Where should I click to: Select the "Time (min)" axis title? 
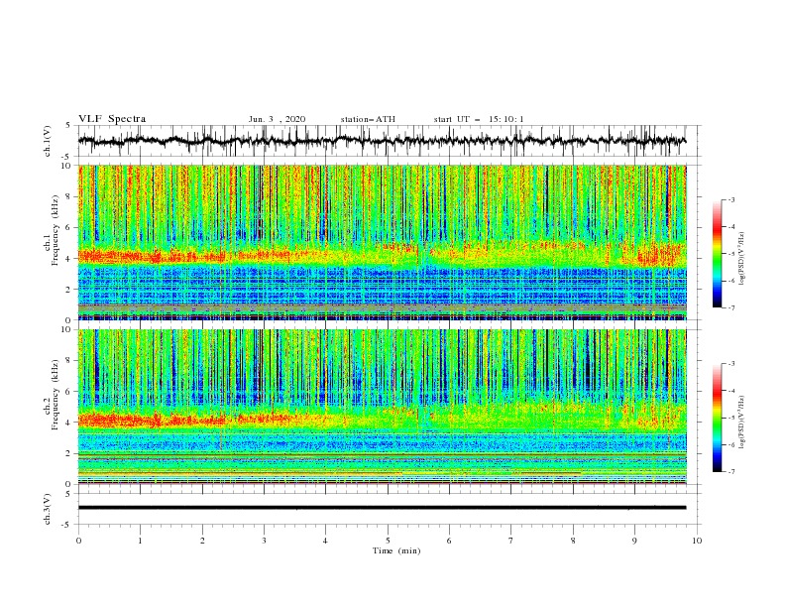pos(396,550)
